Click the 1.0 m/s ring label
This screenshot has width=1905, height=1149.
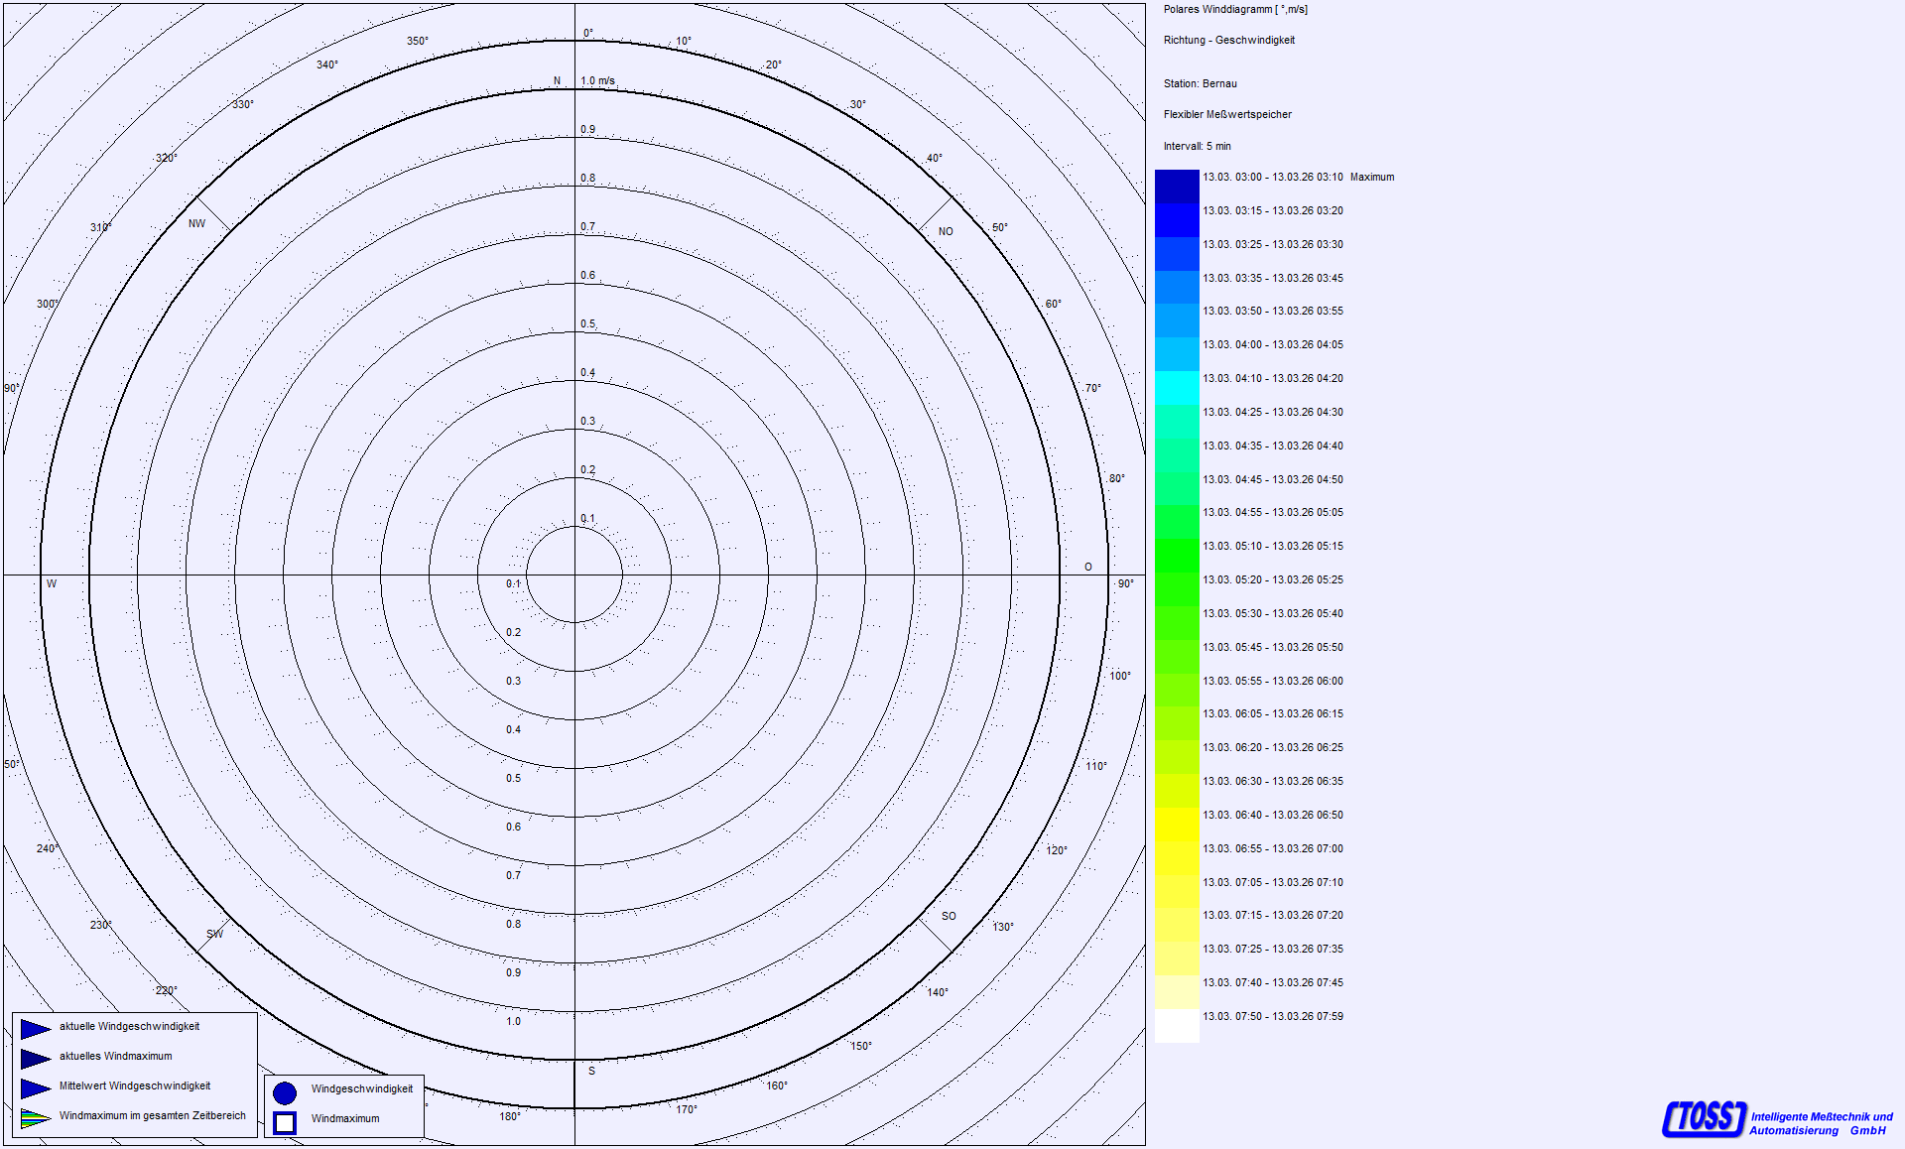click(x=597, y=81)
